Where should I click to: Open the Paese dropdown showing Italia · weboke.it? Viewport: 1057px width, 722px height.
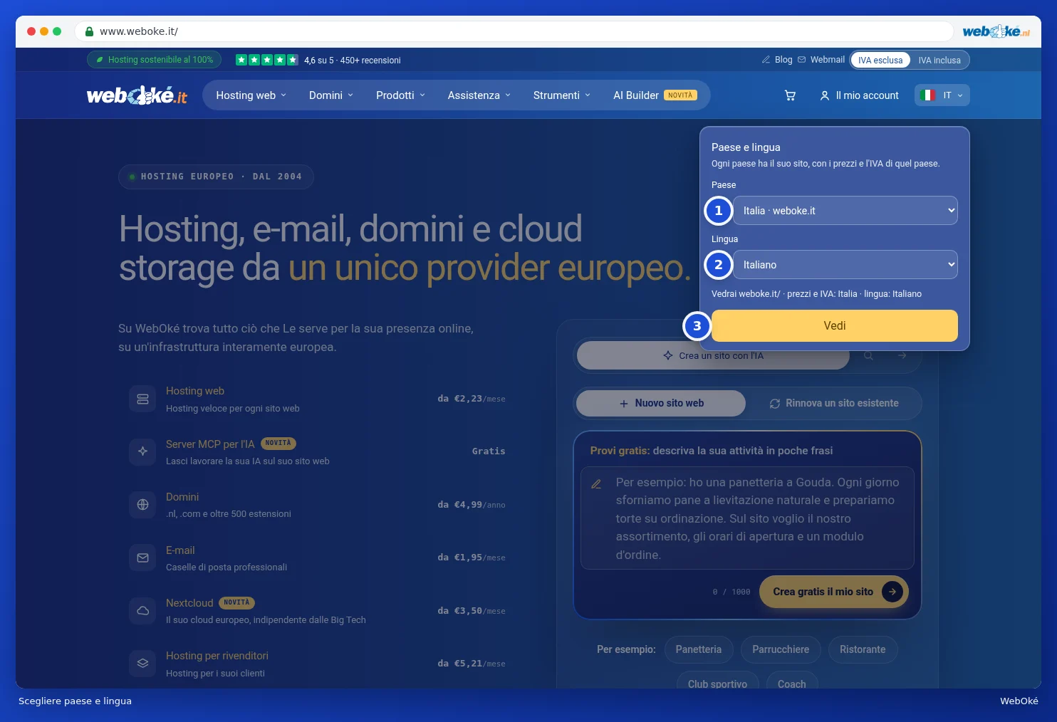coord(845,211)
